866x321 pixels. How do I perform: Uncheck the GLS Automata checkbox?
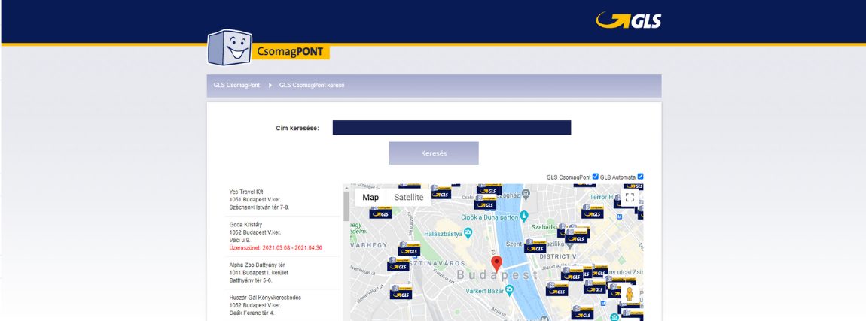(640, 177)
